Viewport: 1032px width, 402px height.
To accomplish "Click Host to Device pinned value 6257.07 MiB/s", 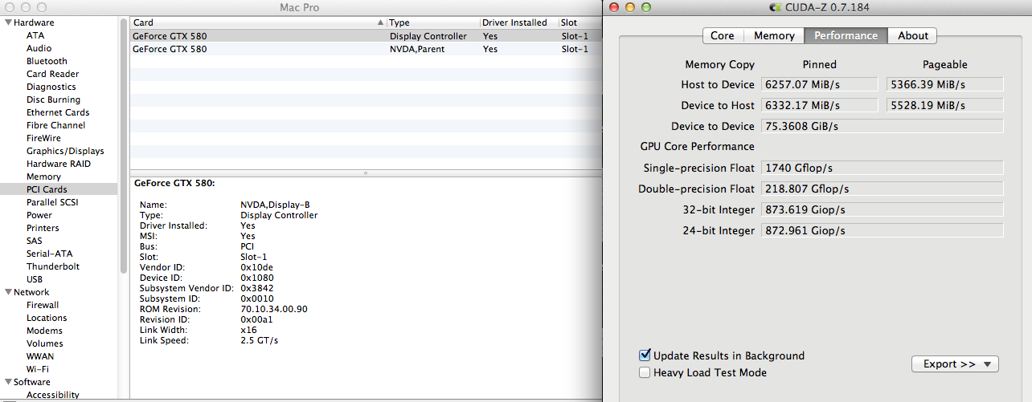I will tap(820, 84).
